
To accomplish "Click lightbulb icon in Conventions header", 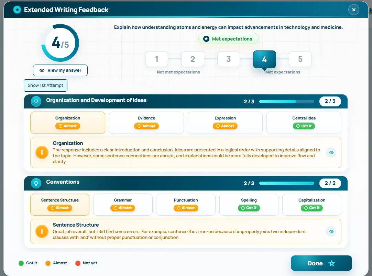I will click(36, 183).
